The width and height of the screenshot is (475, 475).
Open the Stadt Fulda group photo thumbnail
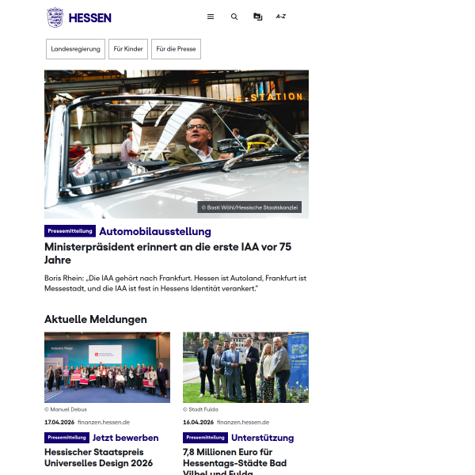click(x=245, y=367)
